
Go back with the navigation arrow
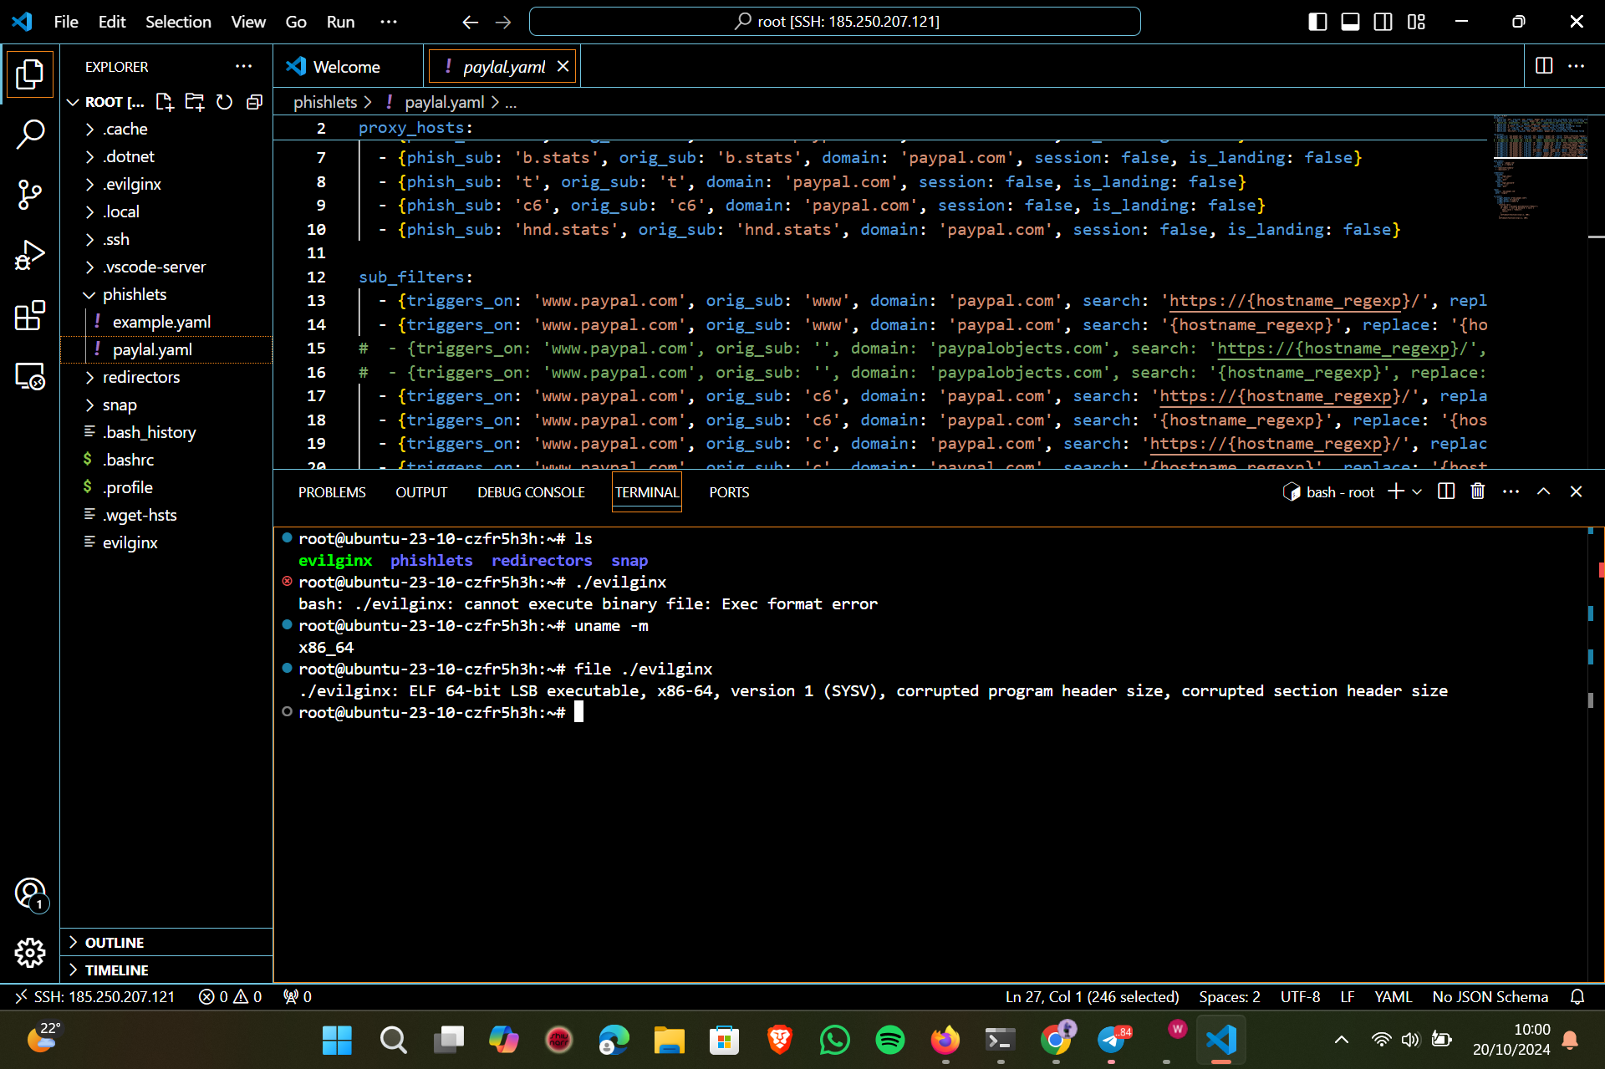[470, 22]
